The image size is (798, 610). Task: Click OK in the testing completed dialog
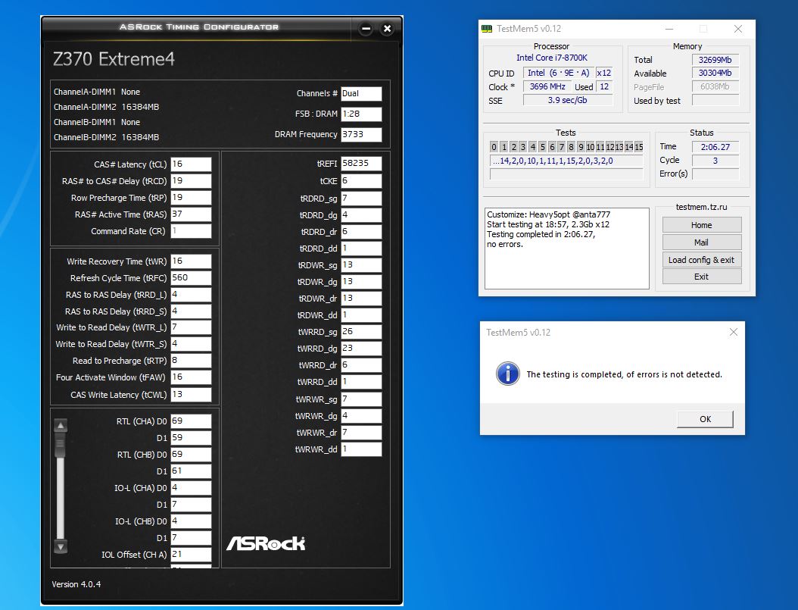point(705,419)
